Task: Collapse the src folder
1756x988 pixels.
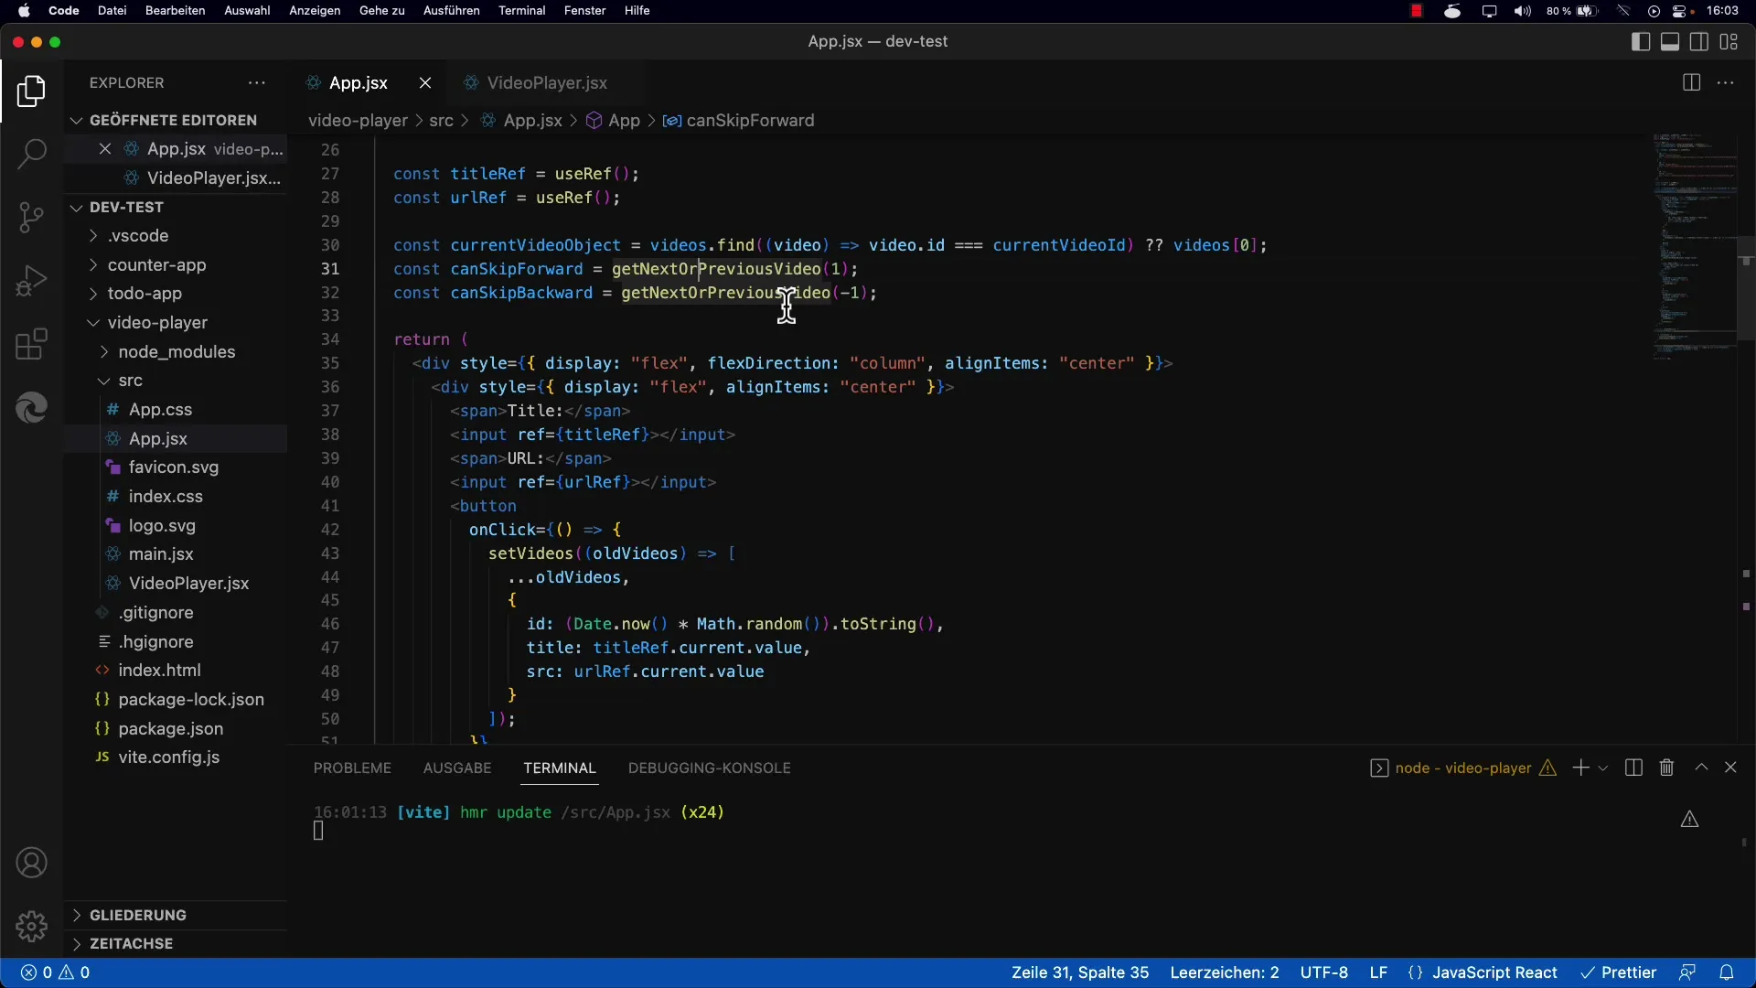Action: (130, 380)
